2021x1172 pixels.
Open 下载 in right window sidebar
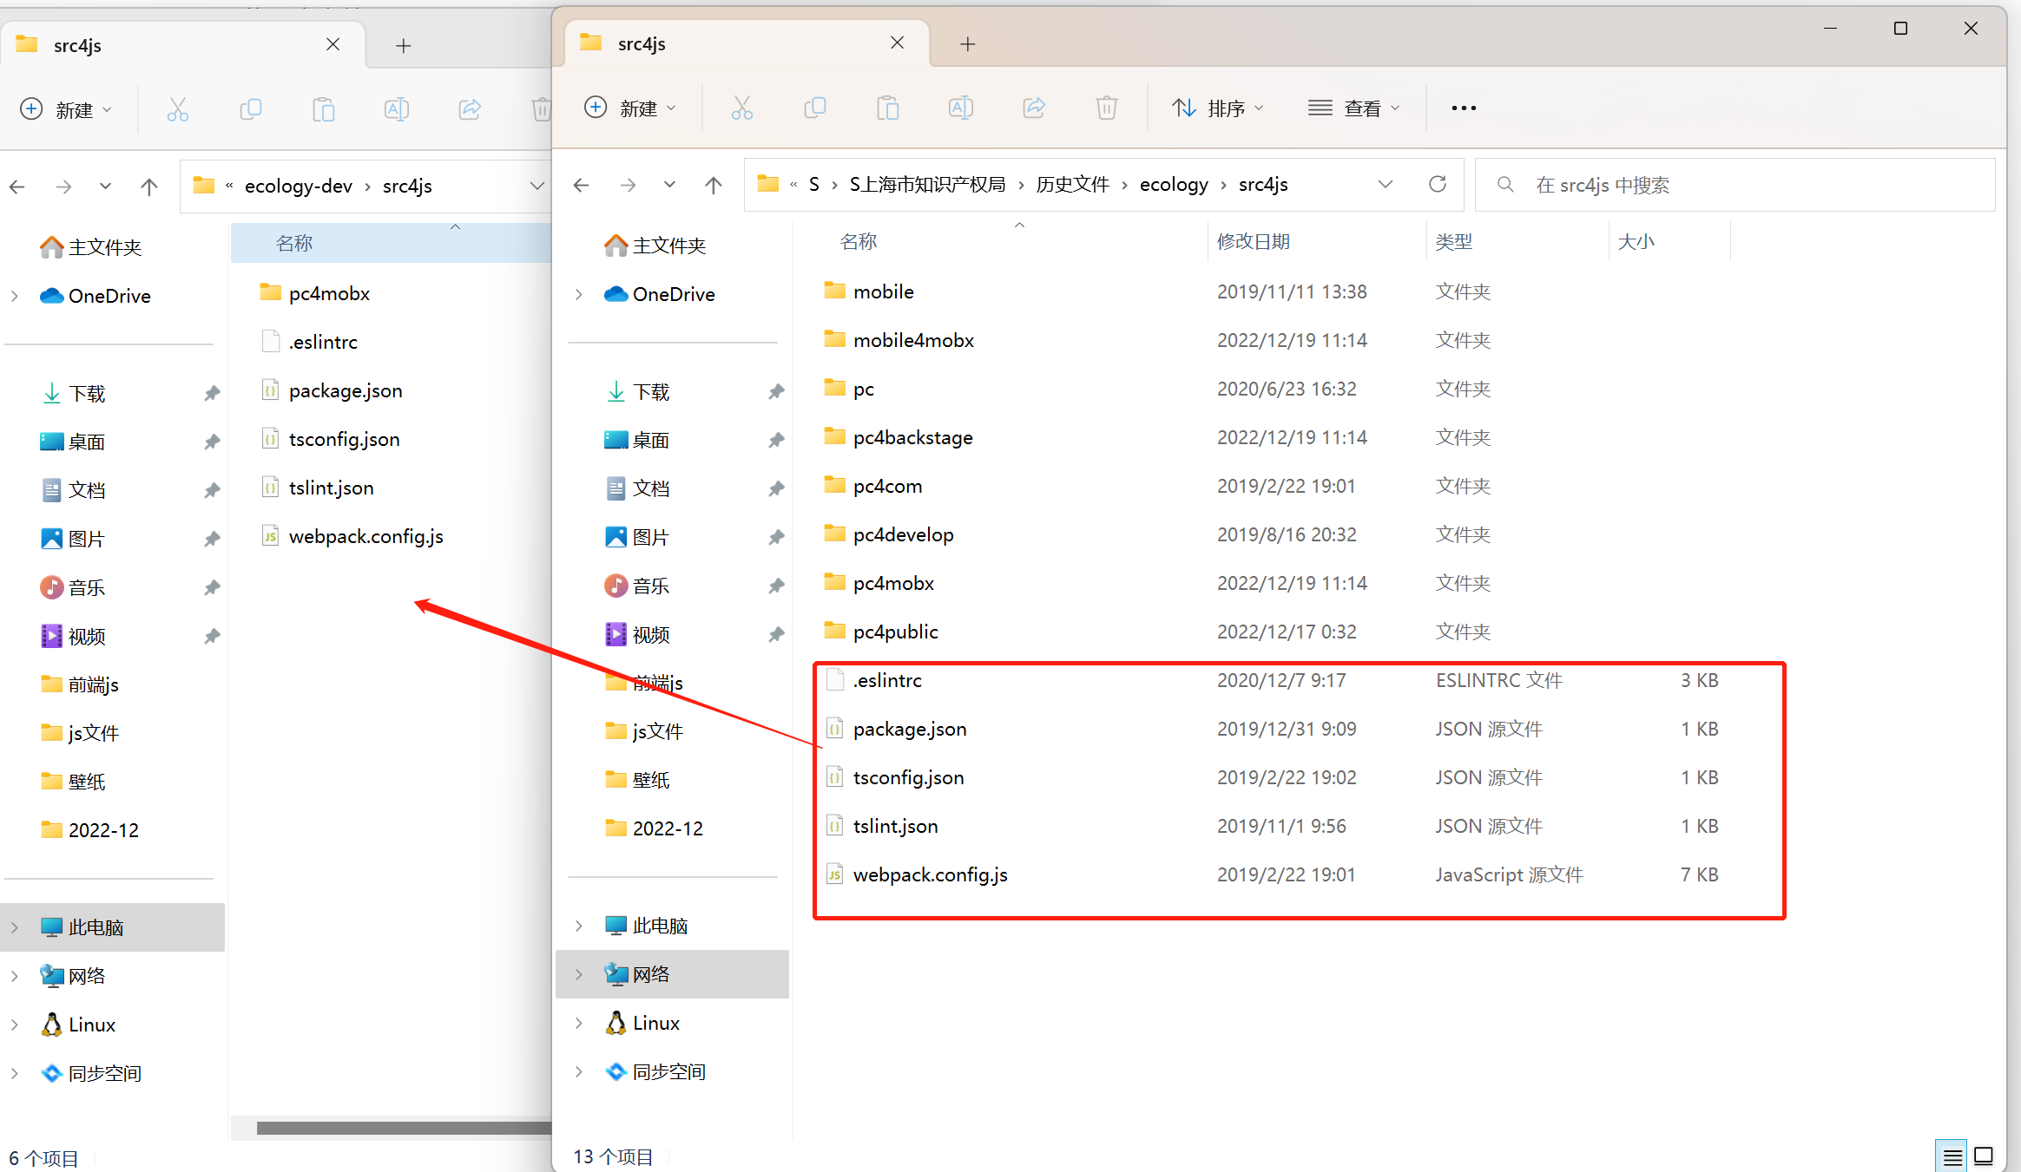coord(650,392)
